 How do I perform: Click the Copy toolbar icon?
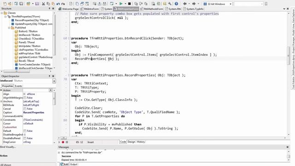pos(48,4)
